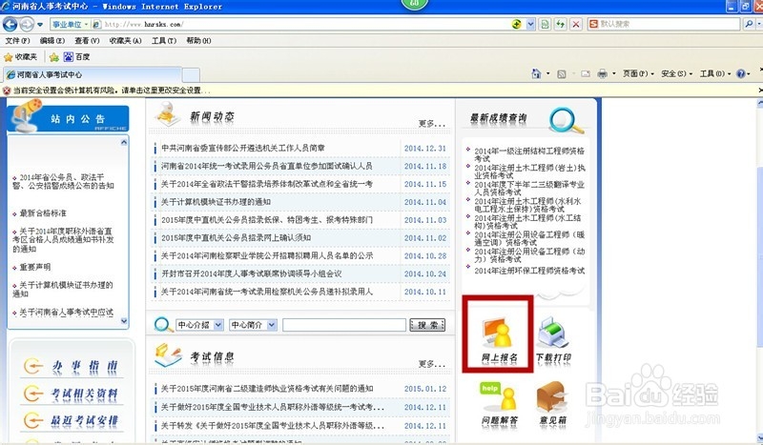Expand the address bar history dropdown
This screenshot has width=763, height=445.
pyautogui.click(x=531, y=24)
